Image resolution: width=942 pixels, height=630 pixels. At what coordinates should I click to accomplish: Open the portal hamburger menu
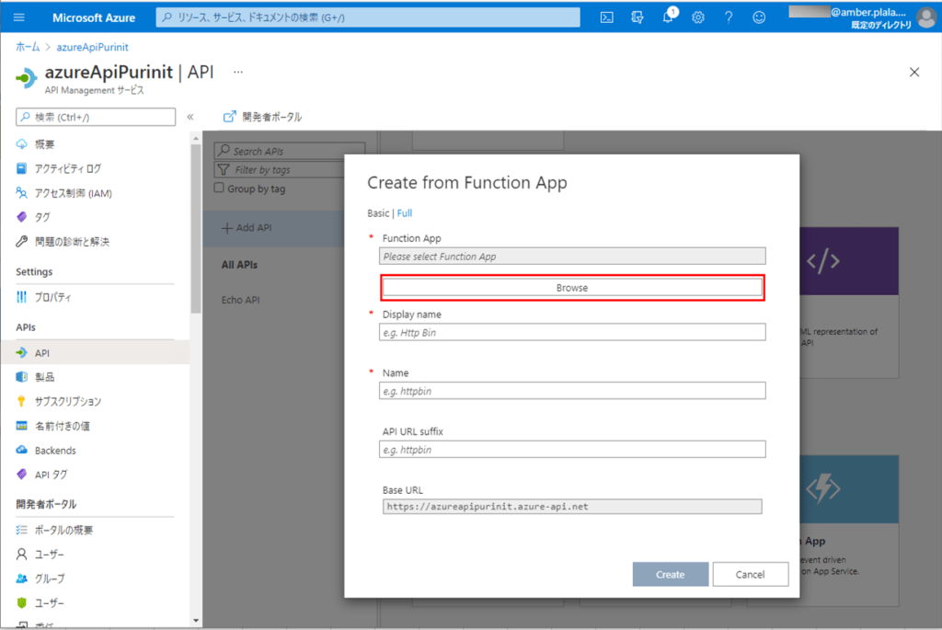coord(17,16)
